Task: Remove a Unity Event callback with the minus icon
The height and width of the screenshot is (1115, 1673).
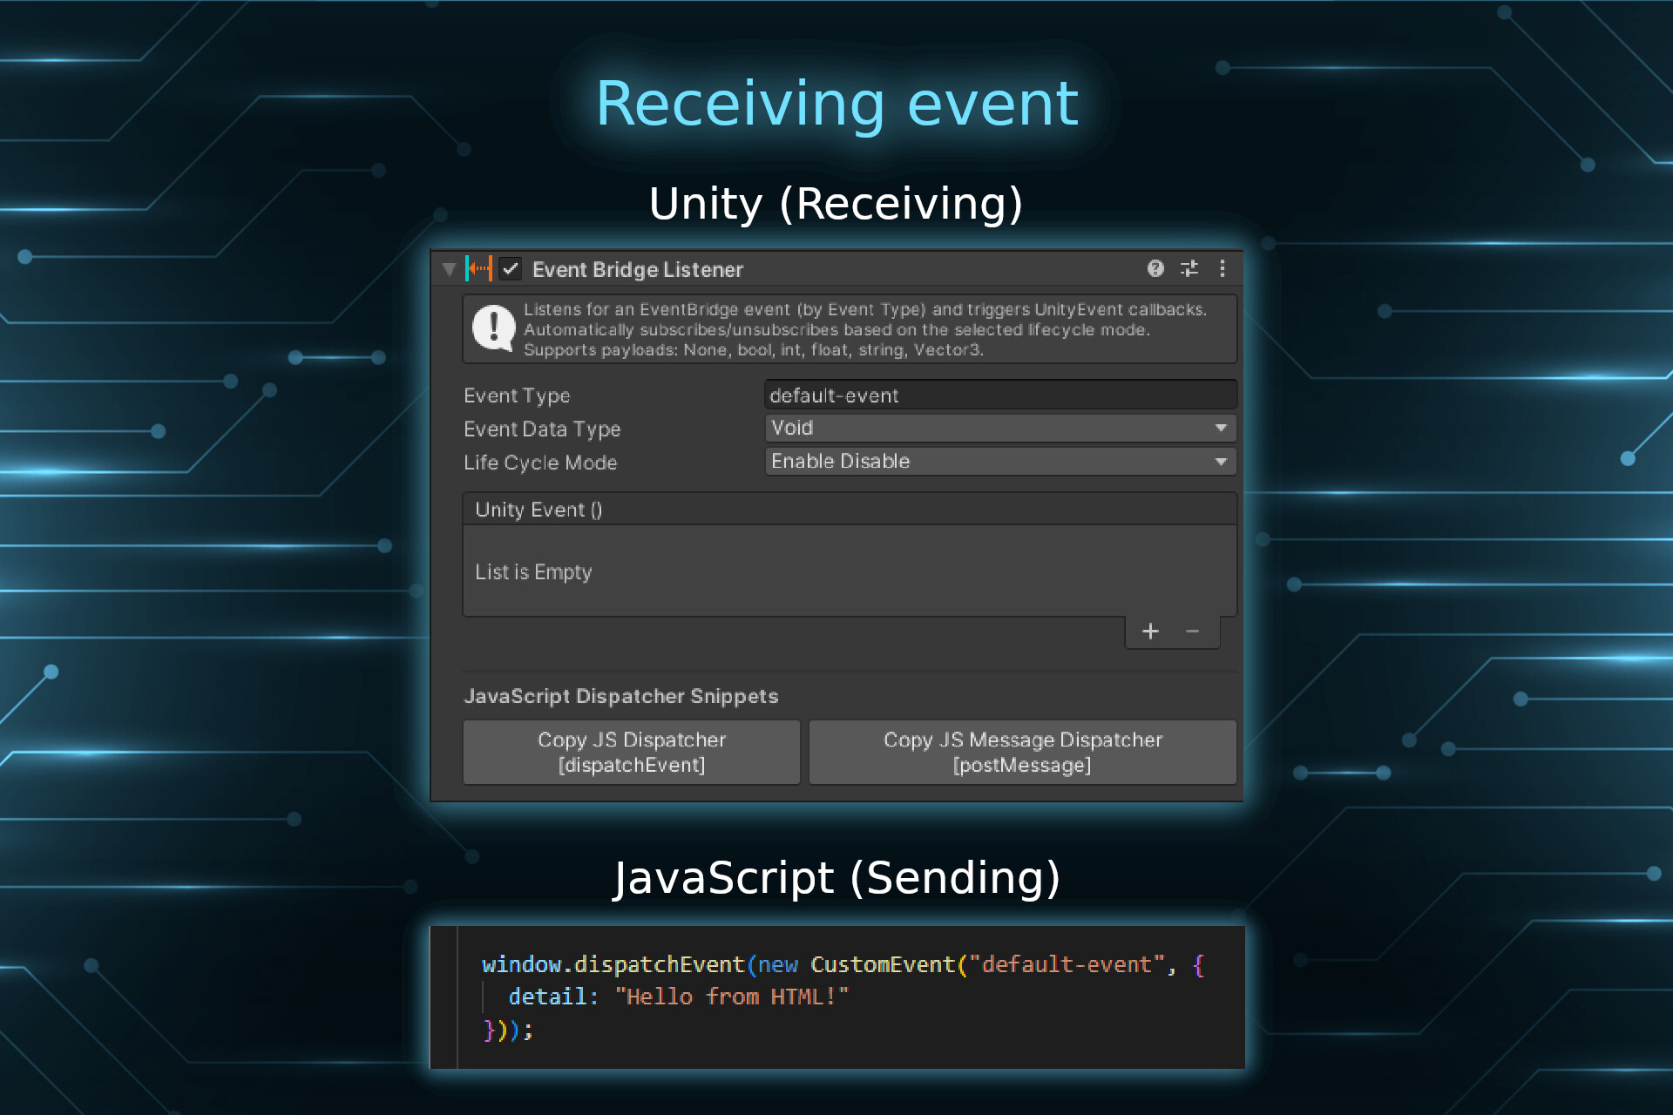Action: (1192, 632)
